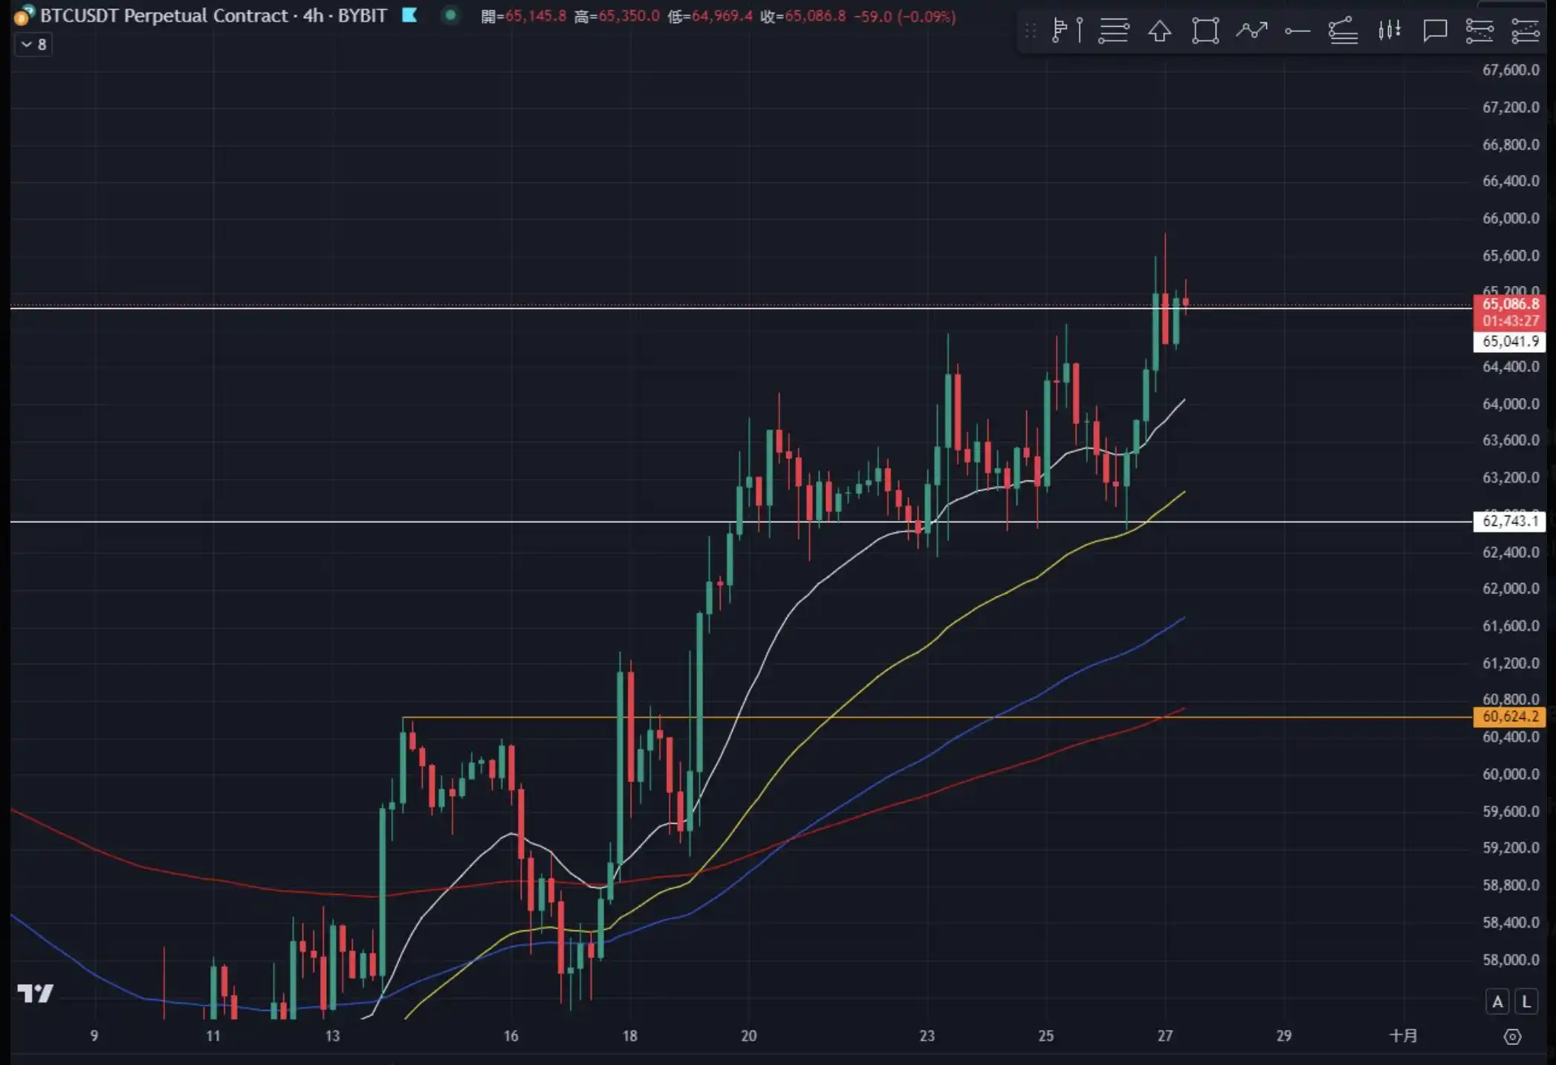Click the orange 60,624.2 price label
Screen dimensions: 1556x1065
point(1509,717)
